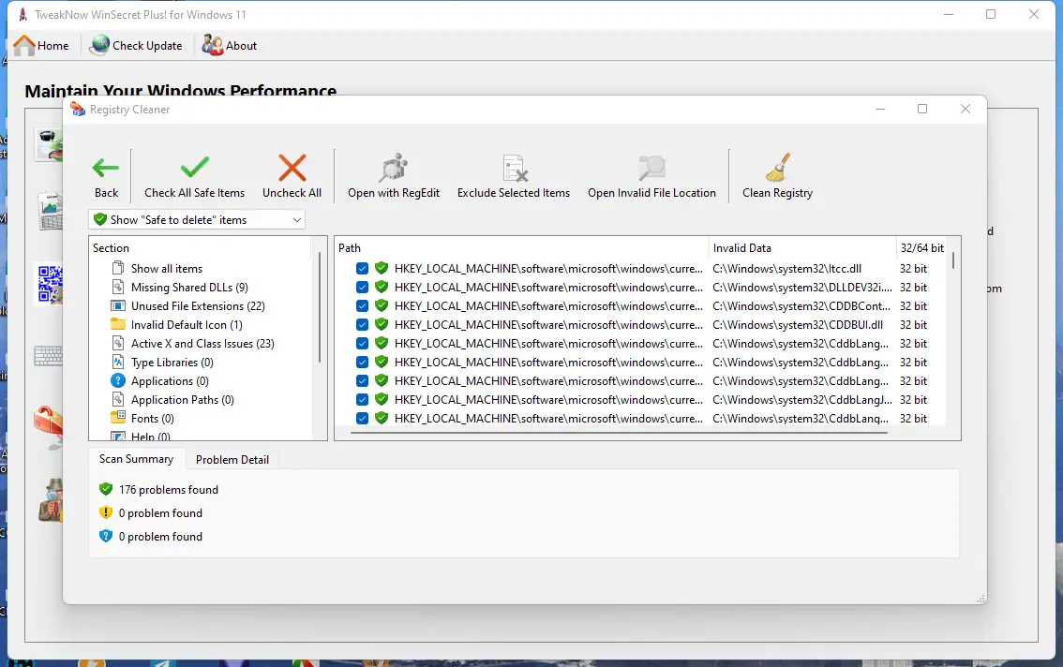Click C:\Windows\system32\CDDBUI.dll cell
The height and width of the screenshot is (667, 1063).
(798, 325)
